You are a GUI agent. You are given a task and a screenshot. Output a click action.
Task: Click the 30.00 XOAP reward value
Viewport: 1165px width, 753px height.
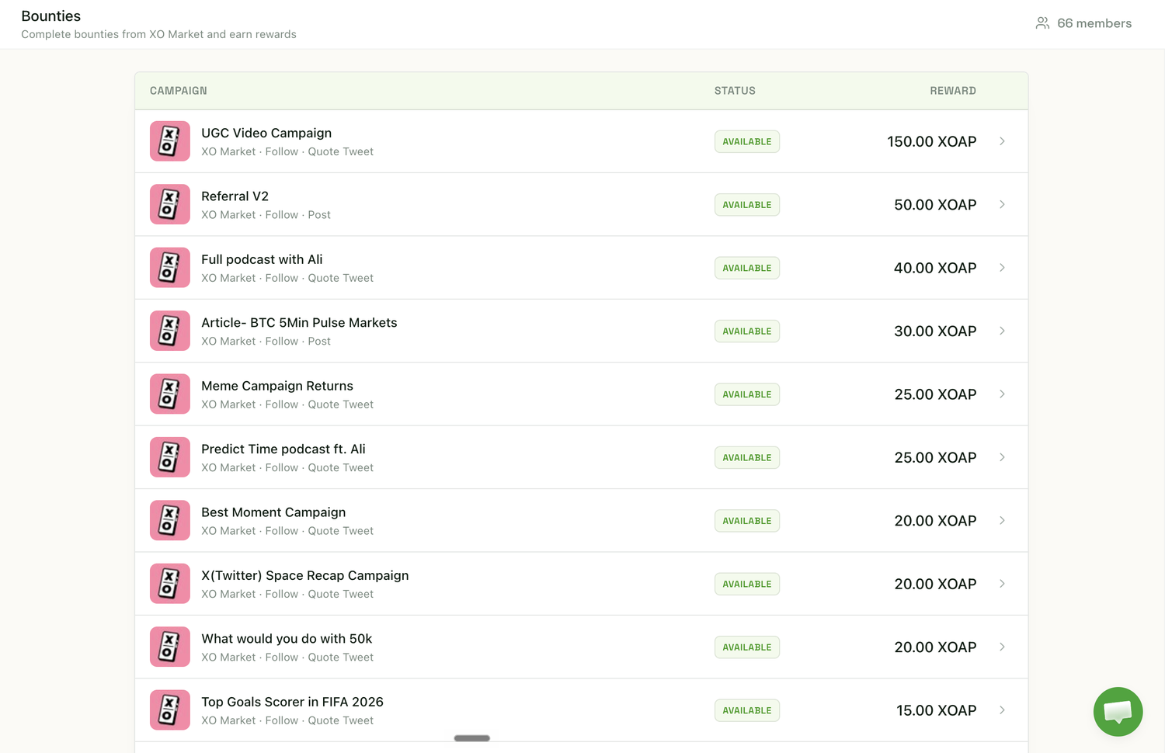point(935,331)
